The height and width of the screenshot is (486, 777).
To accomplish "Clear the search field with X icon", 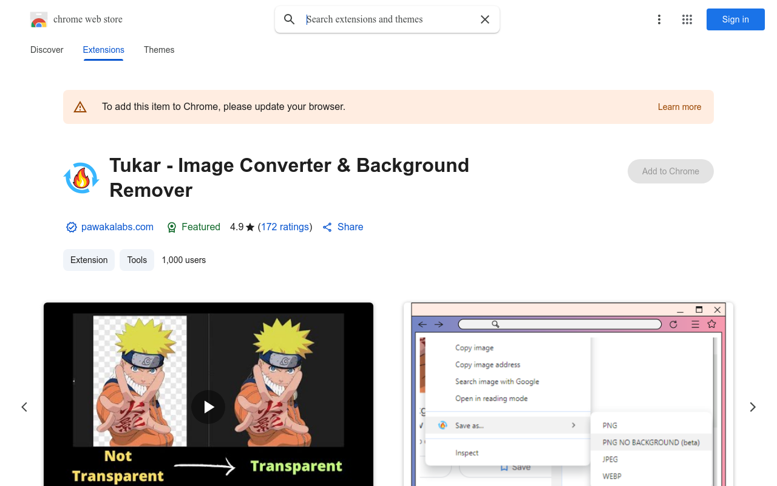I will pos(485,19).
